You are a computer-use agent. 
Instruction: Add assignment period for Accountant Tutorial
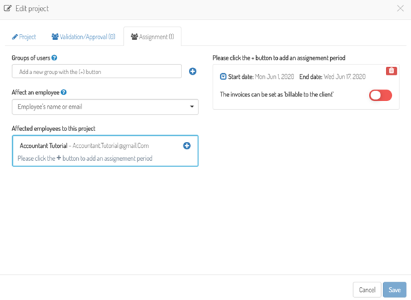click(187, 146)
